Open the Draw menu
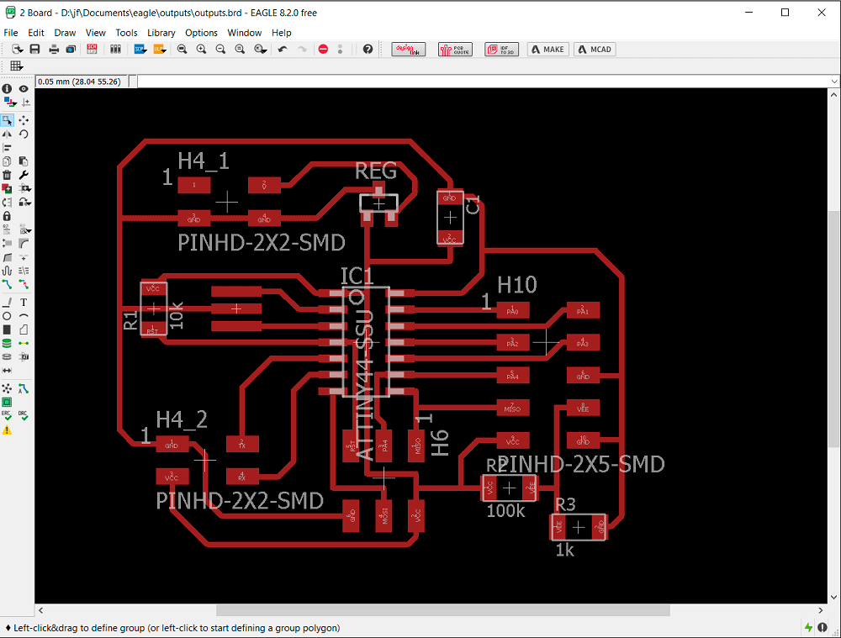Viewport: 841px width, 638px height. [x=65, y=33]
